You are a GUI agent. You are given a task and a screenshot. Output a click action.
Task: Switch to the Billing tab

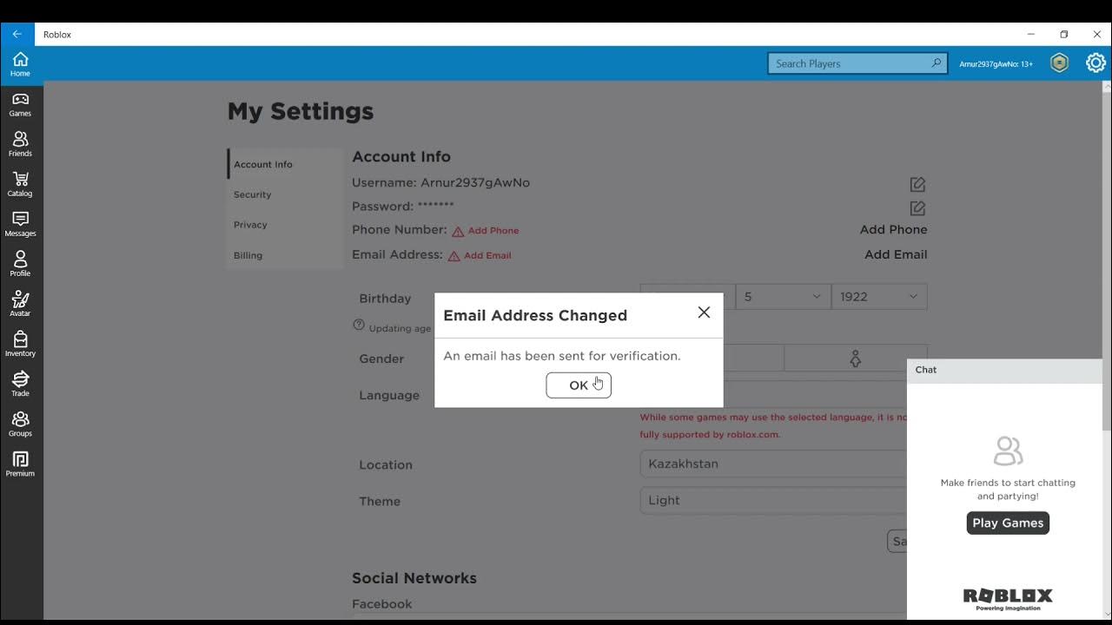tap(285, 255)
